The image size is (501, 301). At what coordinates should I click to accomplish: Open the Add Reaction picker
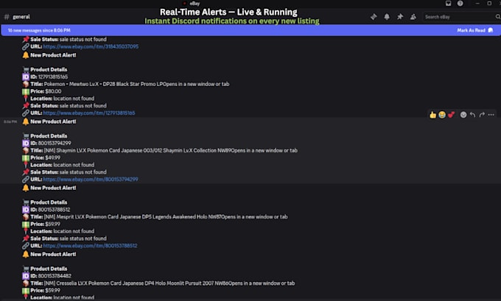coord(463,115)
